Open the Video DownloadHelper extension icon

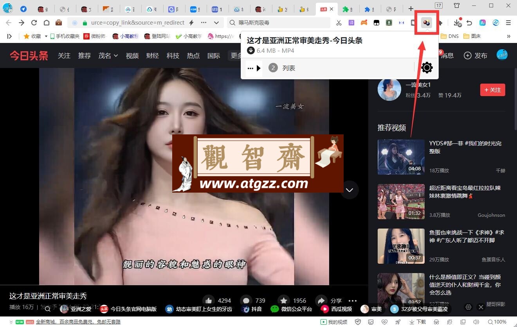(426, 23)
